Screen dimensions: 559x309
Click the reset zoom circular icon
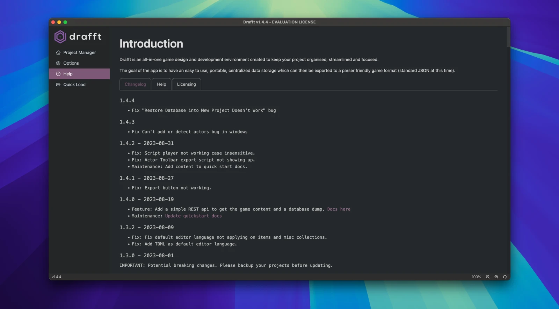coord(504,277)
